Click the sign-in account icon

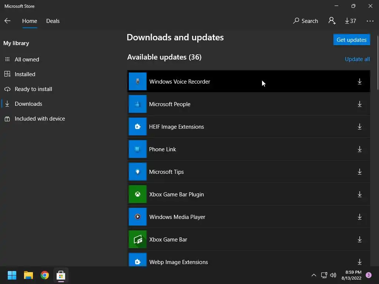(x=332, y=21)
